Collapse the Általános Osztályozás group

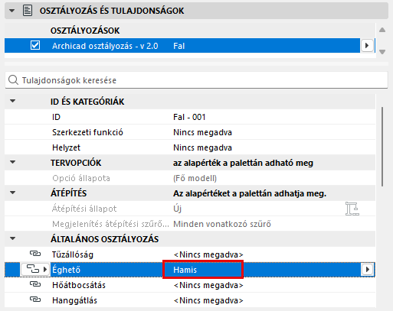[12, 238]
